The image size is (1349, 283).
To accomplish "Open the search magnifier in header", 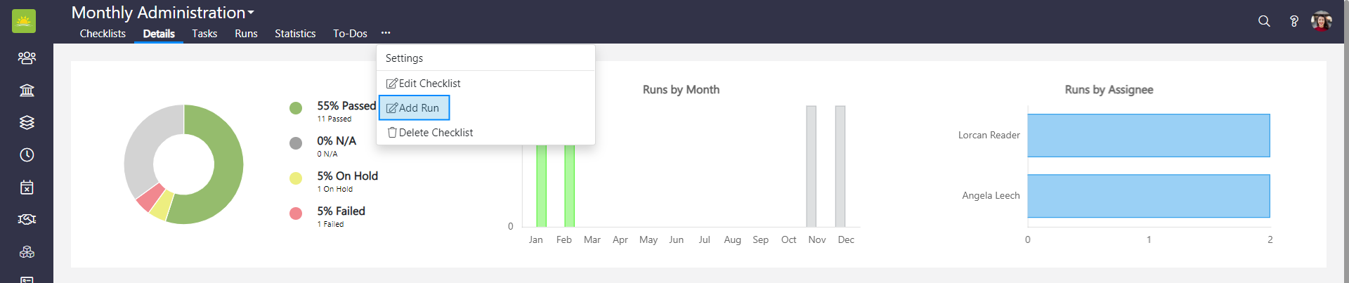I will (1264, 21).
